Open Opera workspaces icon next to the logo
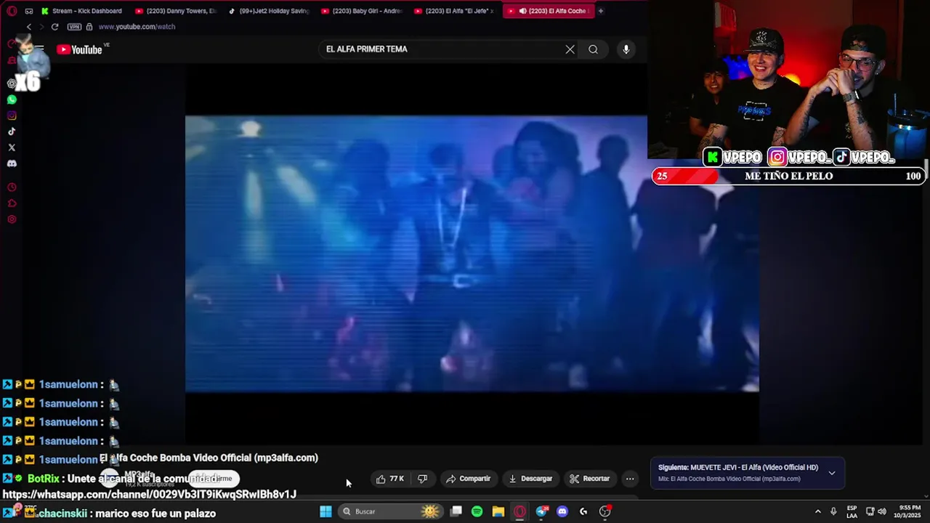This screenshot has height=523, width=930. (x=29, y=11)
